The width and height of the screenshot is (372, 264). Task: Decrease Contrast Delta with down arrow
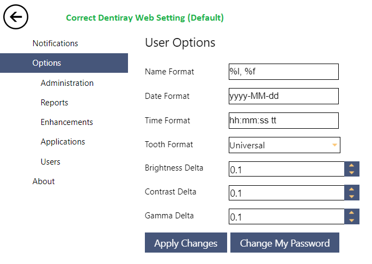[x=352, y=196]
